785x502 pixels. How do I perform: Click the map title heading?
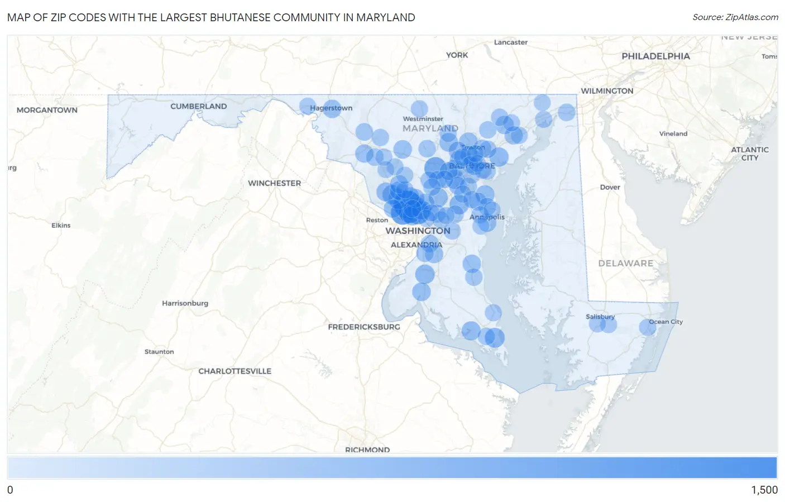point(211,17)
